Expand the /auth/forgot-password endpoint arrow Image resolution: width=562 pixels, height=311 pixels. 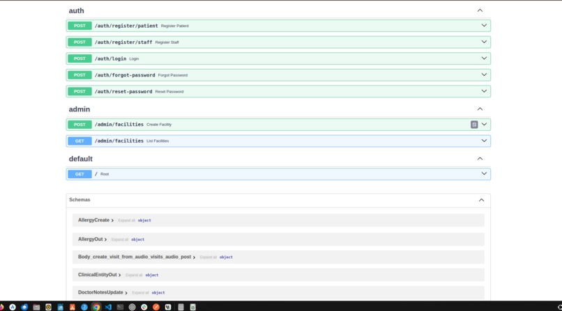point(484,74)
